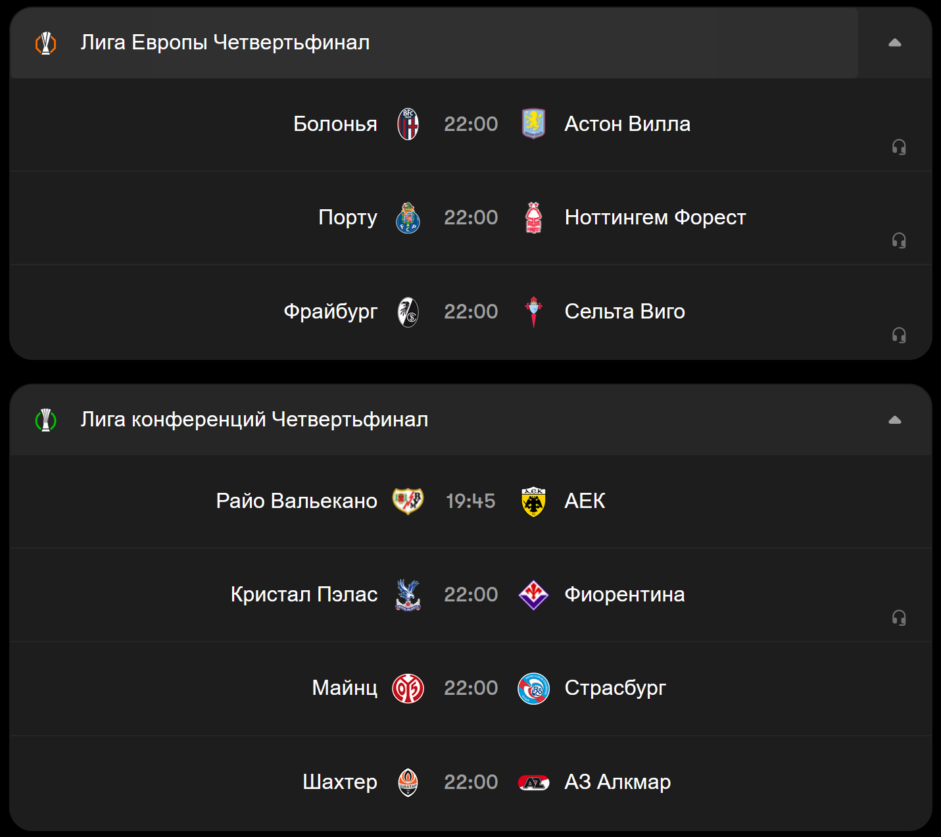Click the Bologna club crest
The image size is (941, 837).
[408, 124]
